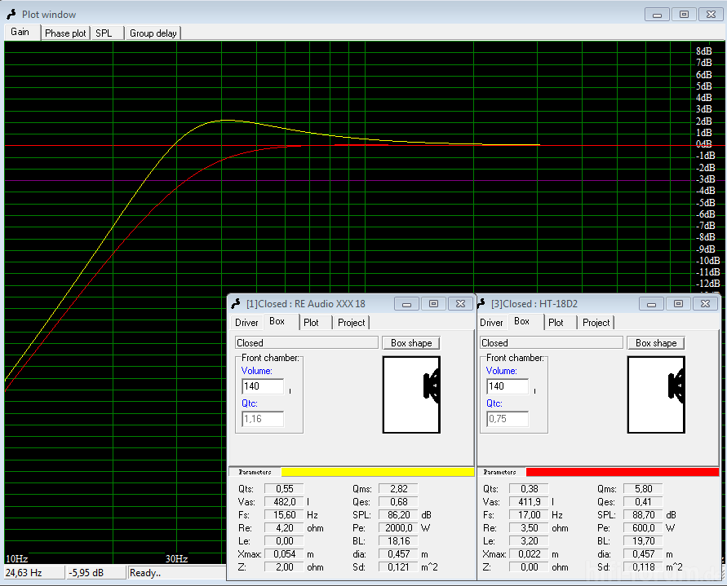Image resolution: width=727 pixels, height=586 pixels.
Task: Show the Group delay tab
Action: (153, 33)
